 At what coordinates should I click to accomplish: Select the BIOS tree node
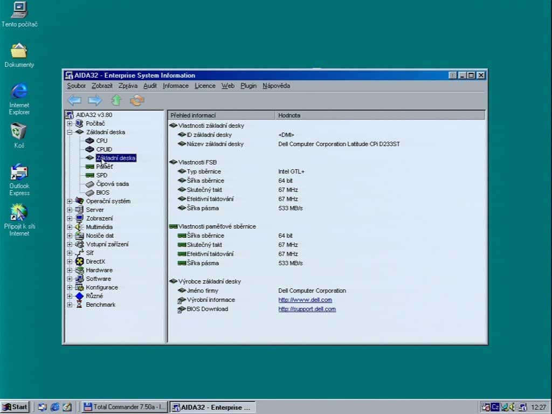[102, 192]
